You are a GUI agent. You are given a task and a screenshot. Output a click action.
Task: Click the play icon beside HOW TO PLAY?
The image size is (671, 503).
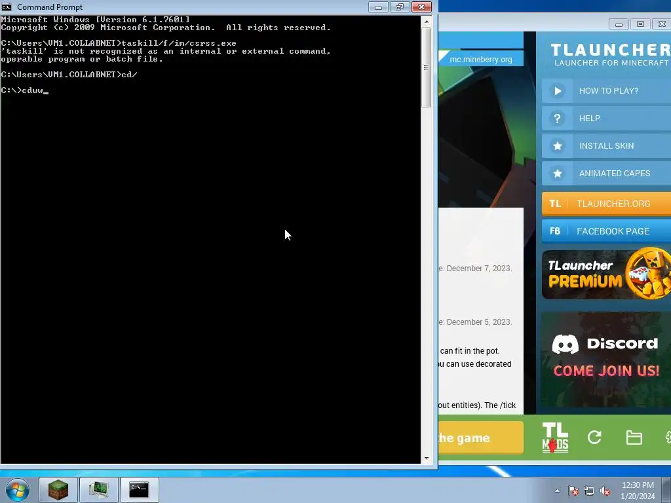pos(557,90)
